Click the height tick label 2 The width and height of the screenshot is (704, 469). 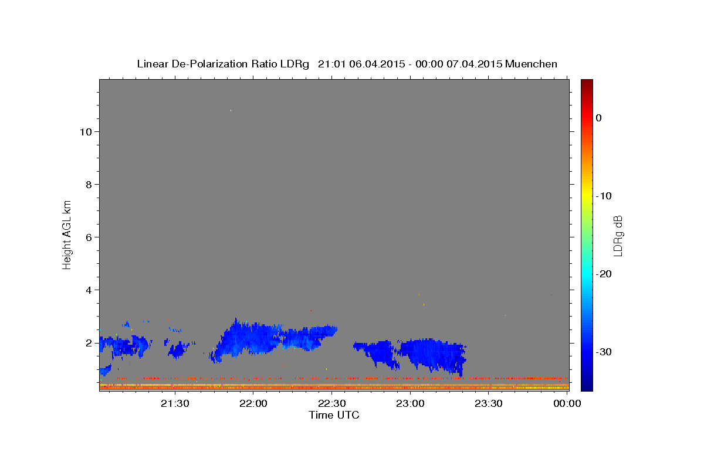pos(89,343)
